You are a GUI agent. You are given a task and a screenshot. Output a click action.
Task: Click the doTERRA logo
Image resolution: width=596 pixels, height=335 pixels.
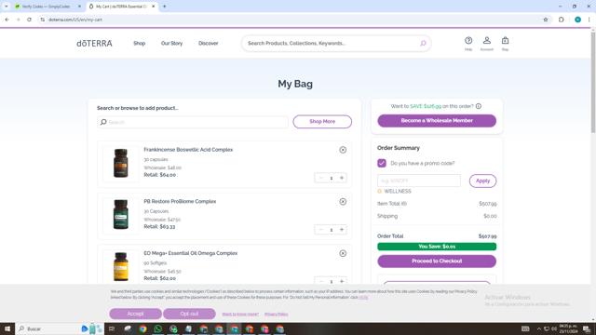tap(94, 44)
